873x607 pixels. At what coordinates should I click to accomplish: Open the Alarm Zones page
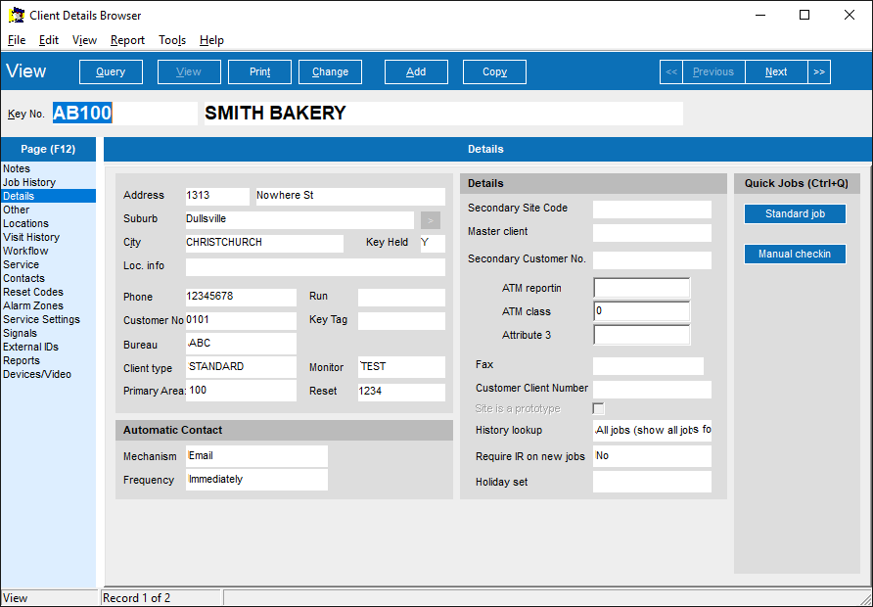(48, 305)
